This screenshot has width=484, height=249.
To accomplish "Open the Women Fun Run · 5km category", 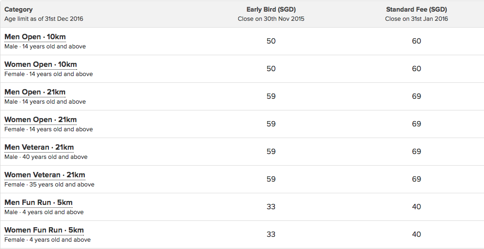I will [x=44, y=230].
